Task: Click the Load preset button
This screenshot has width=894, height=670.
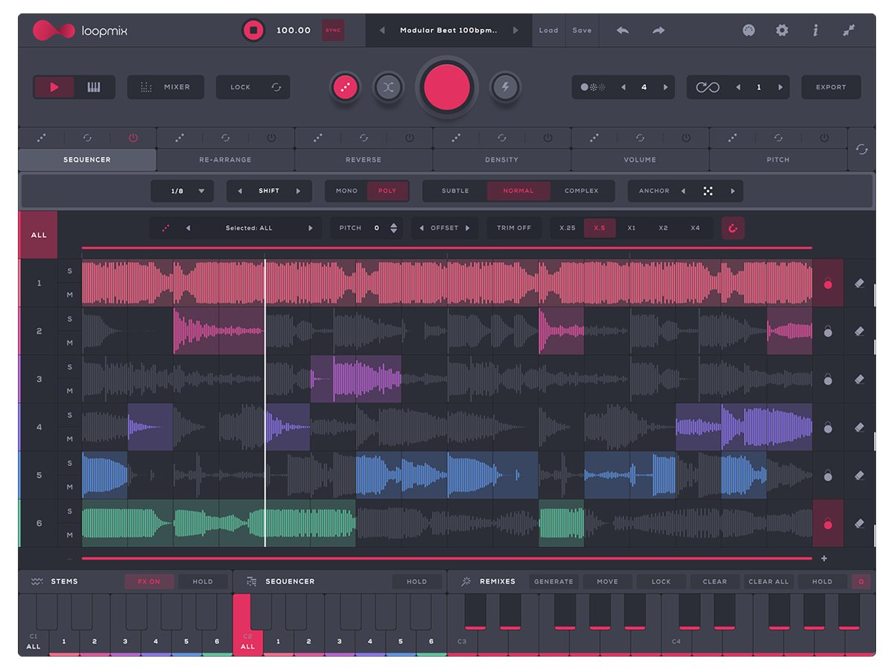Action: point(548,31)
